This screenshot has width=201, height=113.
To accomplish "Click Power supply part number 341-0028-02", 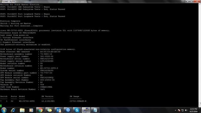I will pyautogui.click(x=47, y=56).
